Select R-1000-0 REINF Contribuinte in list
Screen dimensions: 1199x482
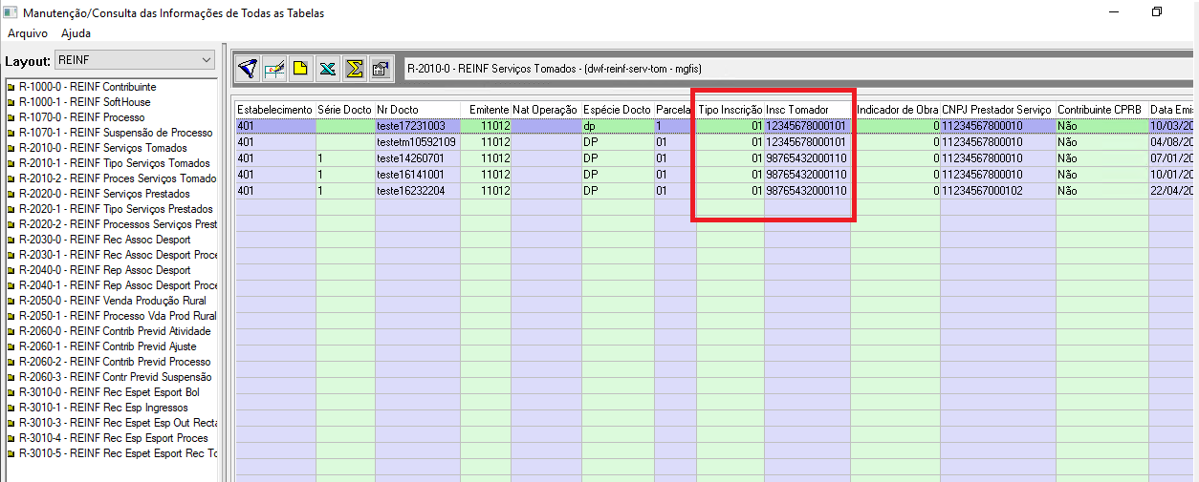point(87,87)
